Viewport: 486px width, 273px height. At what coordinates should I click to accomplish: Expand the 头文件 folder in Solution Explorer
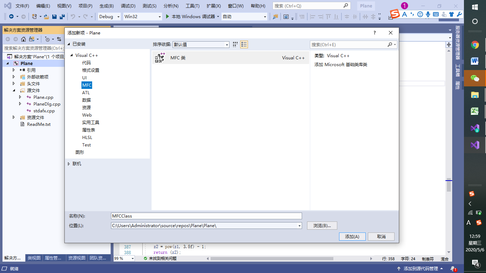(x=14, y=84)
